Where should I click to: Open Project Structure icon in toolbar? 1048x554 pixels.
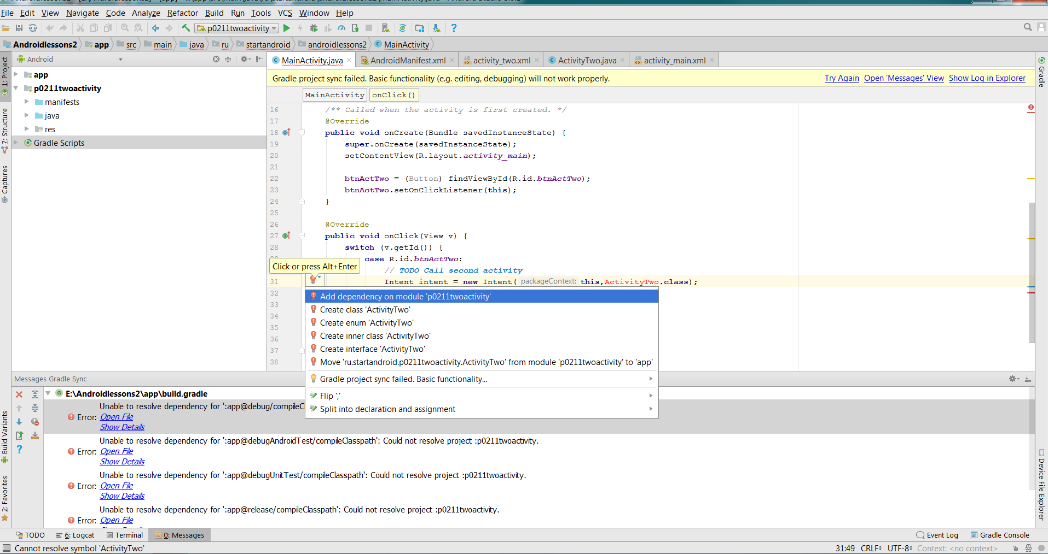click(420, 28)
